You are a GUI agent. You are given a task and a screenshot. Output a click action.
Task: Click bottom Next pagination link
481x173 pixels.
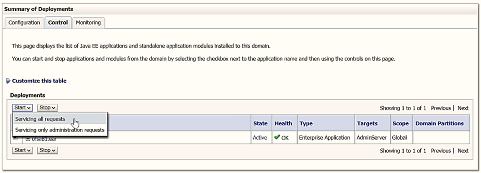click(463, 151)
